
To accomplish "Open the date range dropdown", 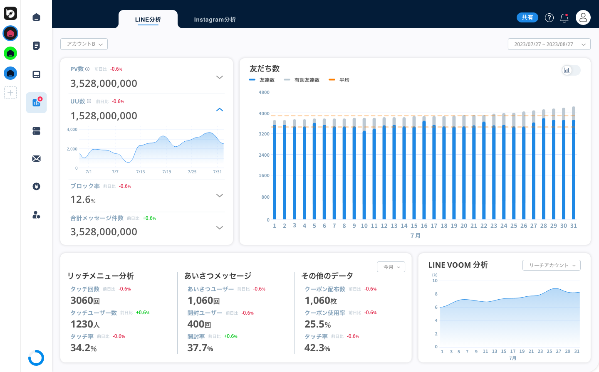I will point(549,44).
